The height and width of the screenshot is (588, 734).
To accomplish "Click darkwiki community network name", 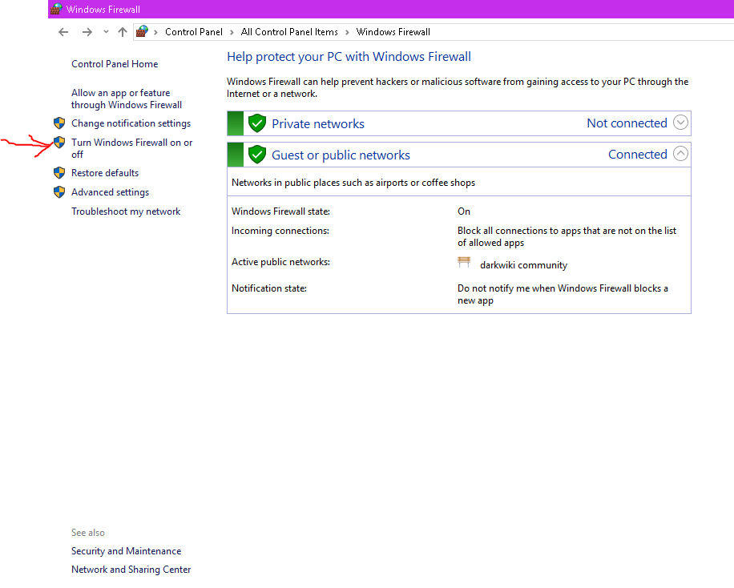I will [x=523, y=265].
